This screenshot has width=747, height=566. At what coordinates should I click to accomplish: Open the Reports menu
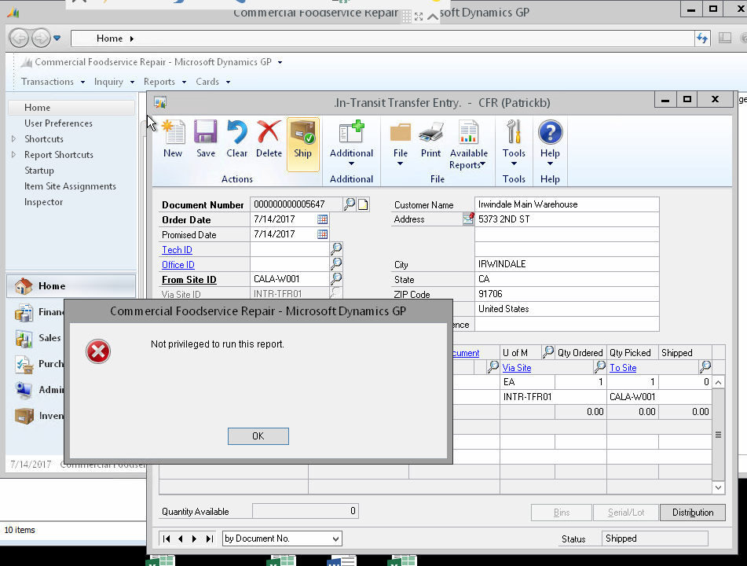tap(165, 82)
